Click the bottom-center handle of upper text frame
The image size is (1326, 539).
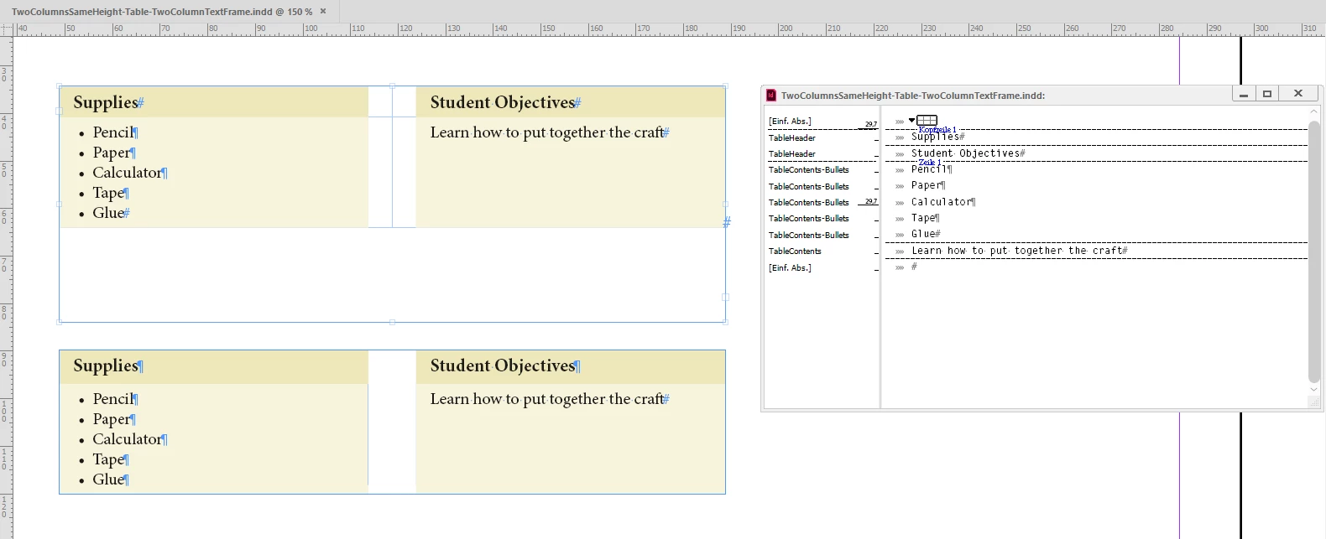(392, 322)
